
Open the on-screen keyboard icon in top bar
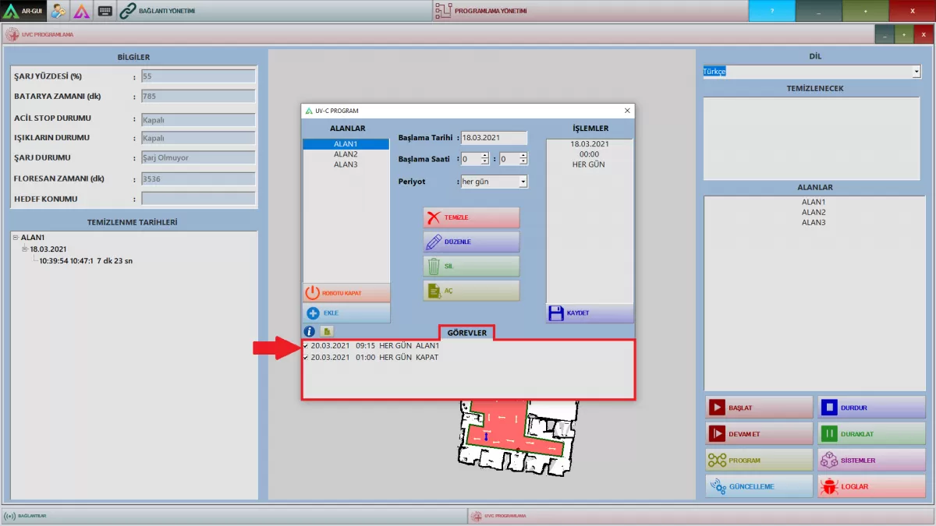[x=105, y=11]
